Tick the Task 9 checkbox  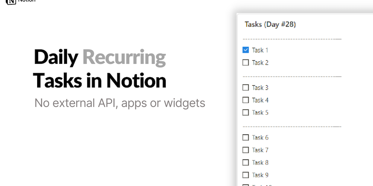[246, 175]
